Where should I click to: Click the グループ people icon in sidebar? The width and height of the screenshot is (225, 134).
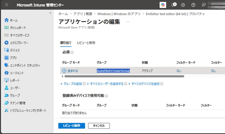tap(7, 95)
